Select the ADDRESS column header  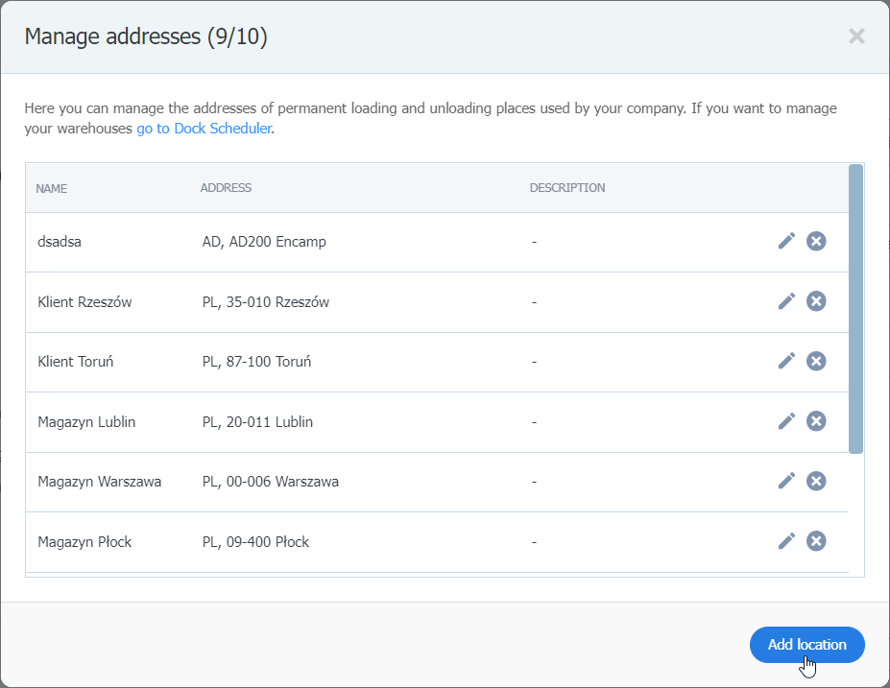coord(226,188)
